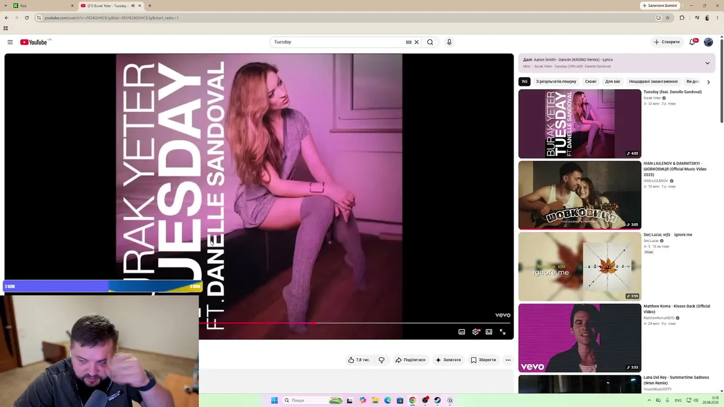Viewport: 724px width, 407px height.
Task: Seek on the red video progress bar
Action: [355, 323]
